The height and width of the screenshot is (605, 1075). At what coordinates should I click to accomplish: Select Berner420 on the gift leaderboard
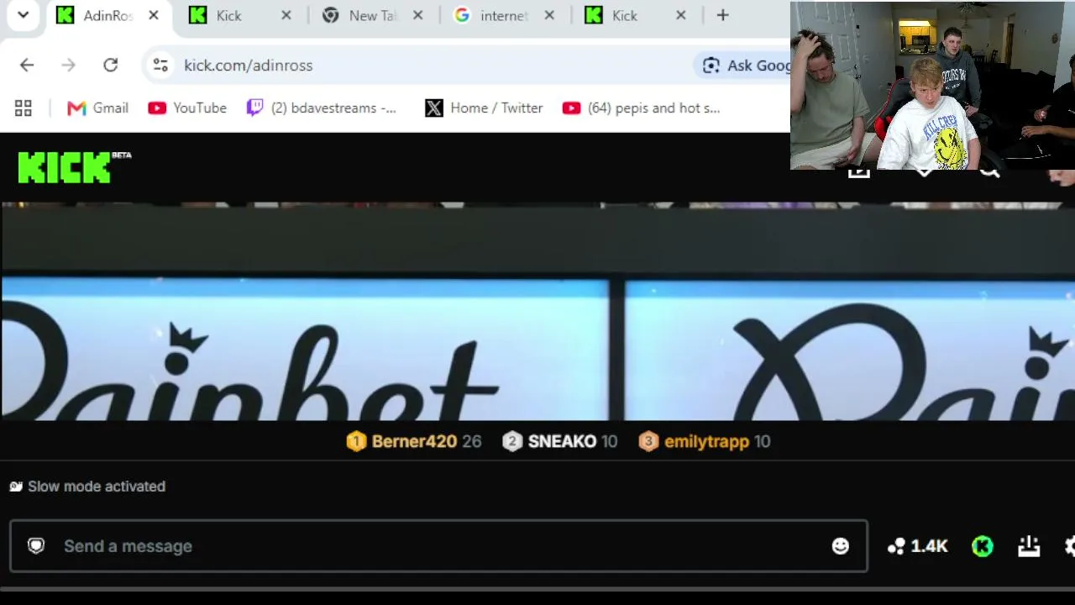click(414, 441)
